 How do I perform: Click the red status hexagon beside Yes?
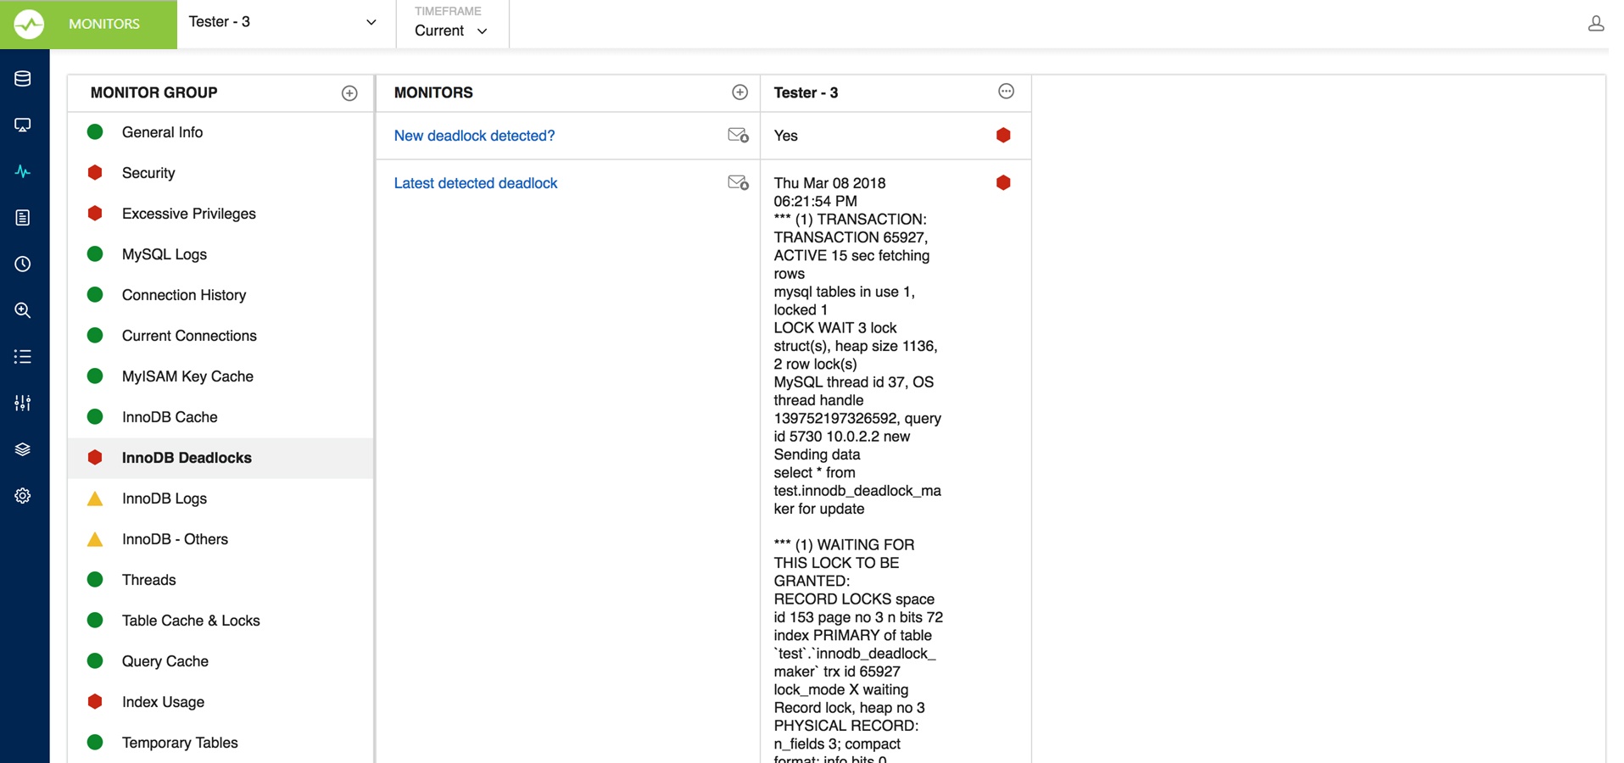[1003, 136]
